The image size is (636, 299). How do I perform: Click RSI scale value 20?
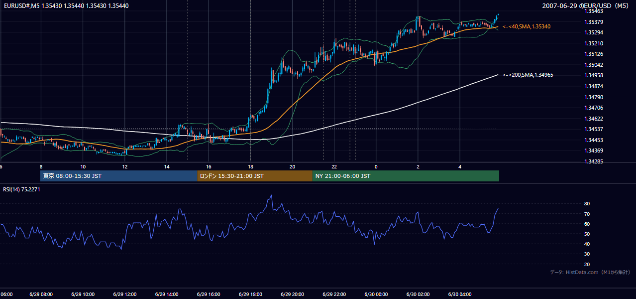[x=587, y=264]
